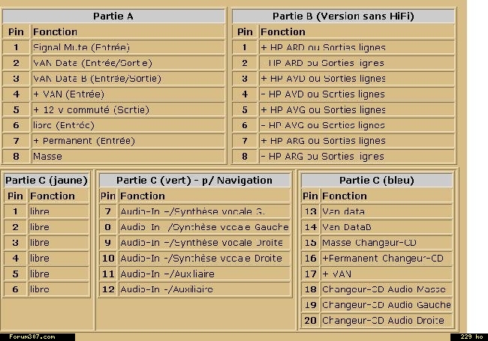Select Changeur-CD Audio Gauche row
The width and height of the screenshot is (488, 341).
(x=387, y=305)
